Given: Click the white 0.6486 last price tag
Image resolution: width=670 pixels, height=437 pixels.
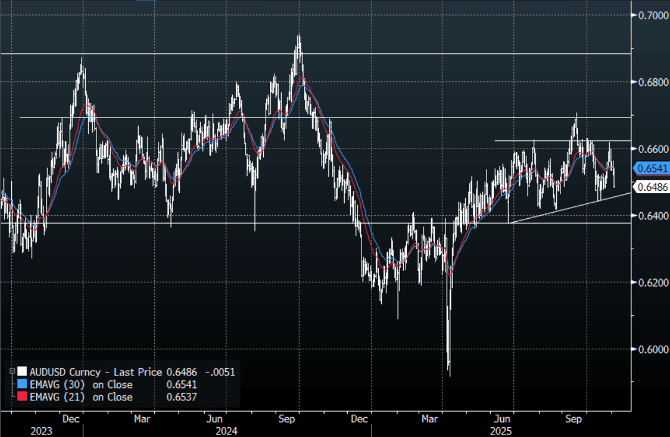Looking at the screenshot, I should pyautogui.click(x=651, y=186).
